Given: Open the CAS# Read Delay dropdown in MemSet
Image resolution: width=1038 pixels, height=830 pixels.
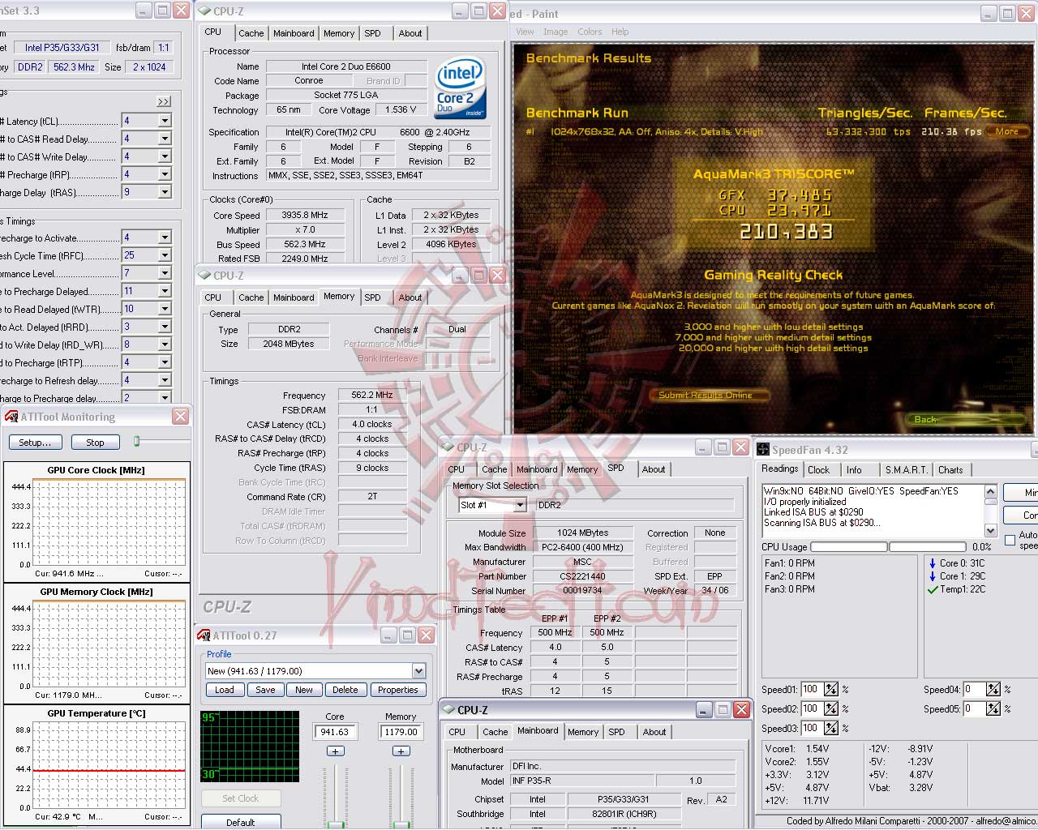Looking at the screenshot, I should (165, 139).
